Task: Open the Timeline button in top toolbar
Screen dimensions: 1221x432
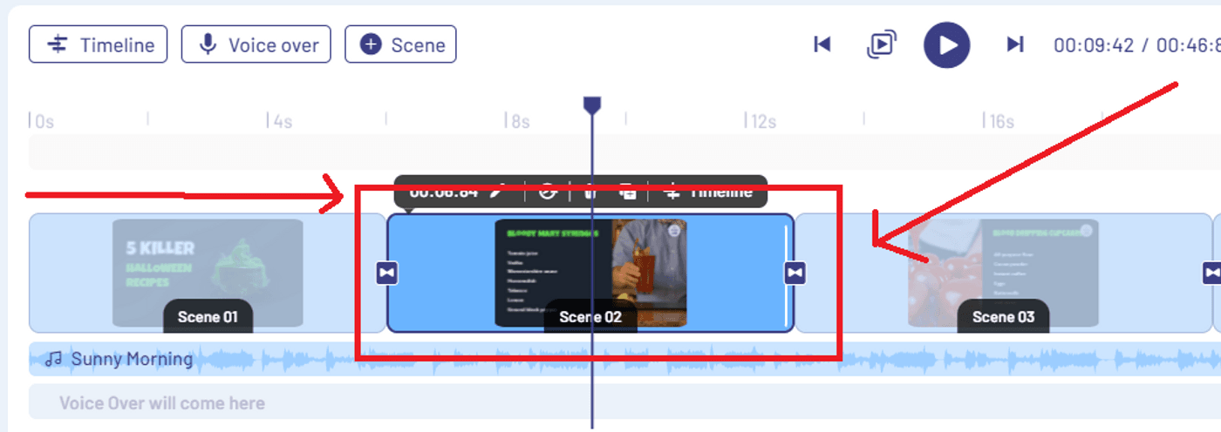Action: point(98,44)
